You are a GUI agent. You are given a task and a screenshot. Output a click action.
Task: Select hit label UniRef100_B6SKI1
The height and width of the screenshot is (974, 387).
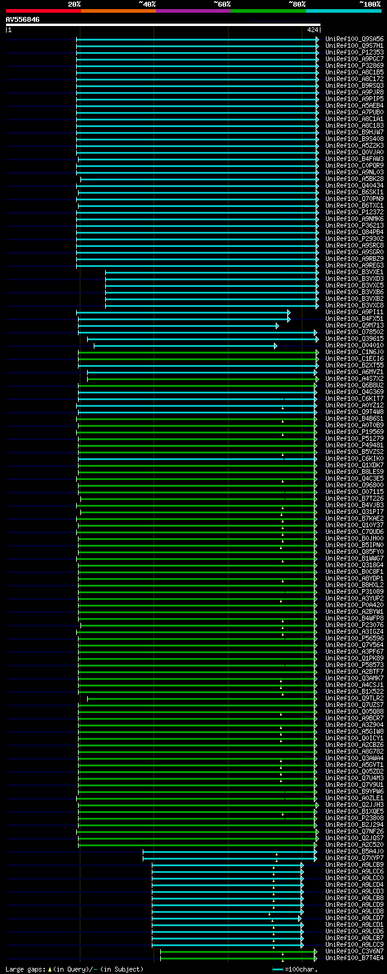354,192
